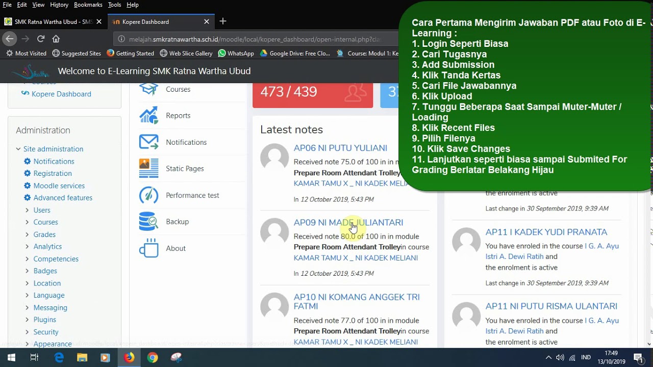Open the action center notification icon
The height and width of the screenshot is (367, 653).
pyautogui.click(x=638, y=357)
